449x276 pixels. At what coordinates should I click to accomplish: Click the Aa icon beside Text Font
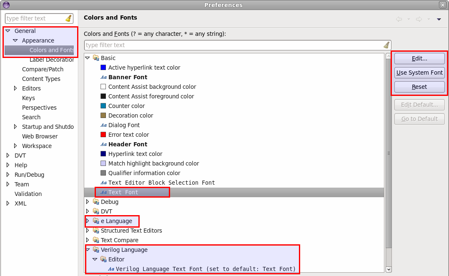click(x=103, y=192)
